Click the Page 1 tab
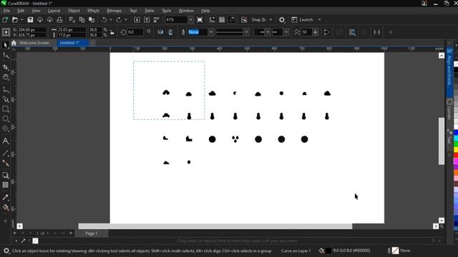This screenshot has height=257, width=458. [x=92, y=233]
